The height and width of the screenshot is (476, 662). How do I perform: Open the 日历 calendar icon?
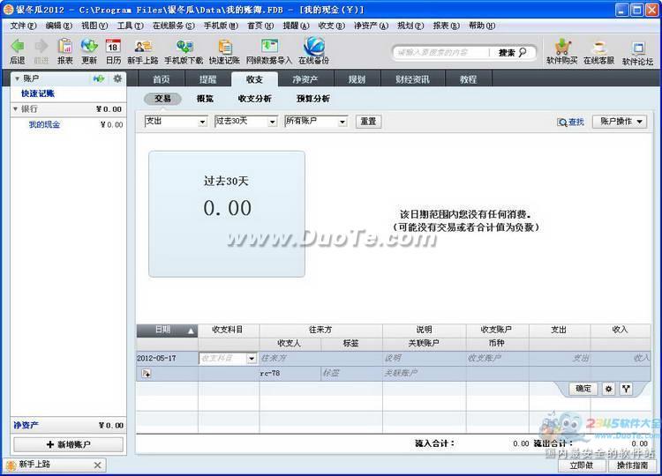pos(113,51)
